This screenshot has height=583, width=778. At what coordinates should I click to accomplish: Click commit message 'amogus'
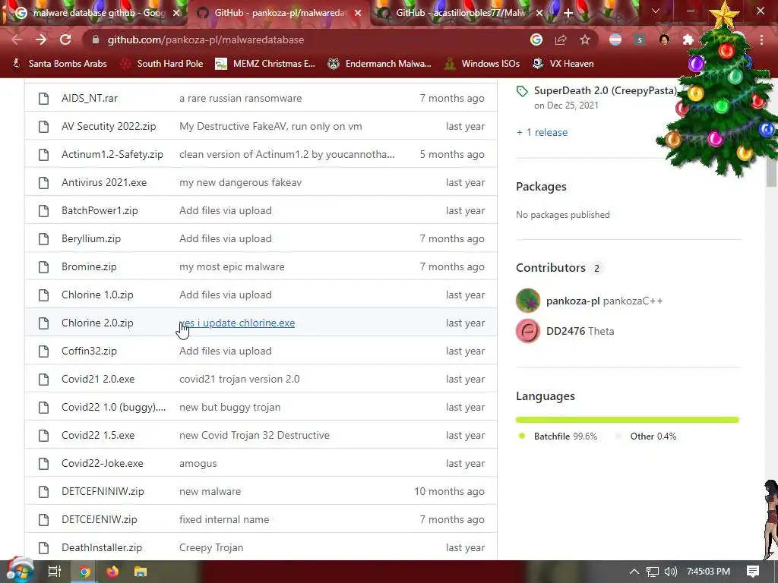[x=198, y=464]
